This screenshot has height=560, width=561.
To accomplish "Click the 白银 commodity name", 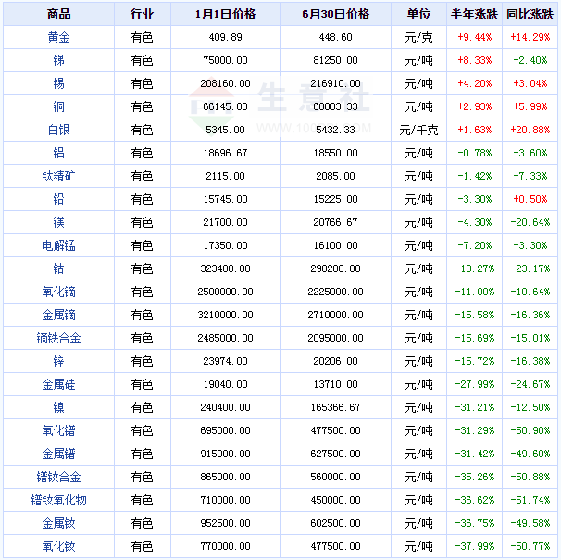I will point(57,131).
